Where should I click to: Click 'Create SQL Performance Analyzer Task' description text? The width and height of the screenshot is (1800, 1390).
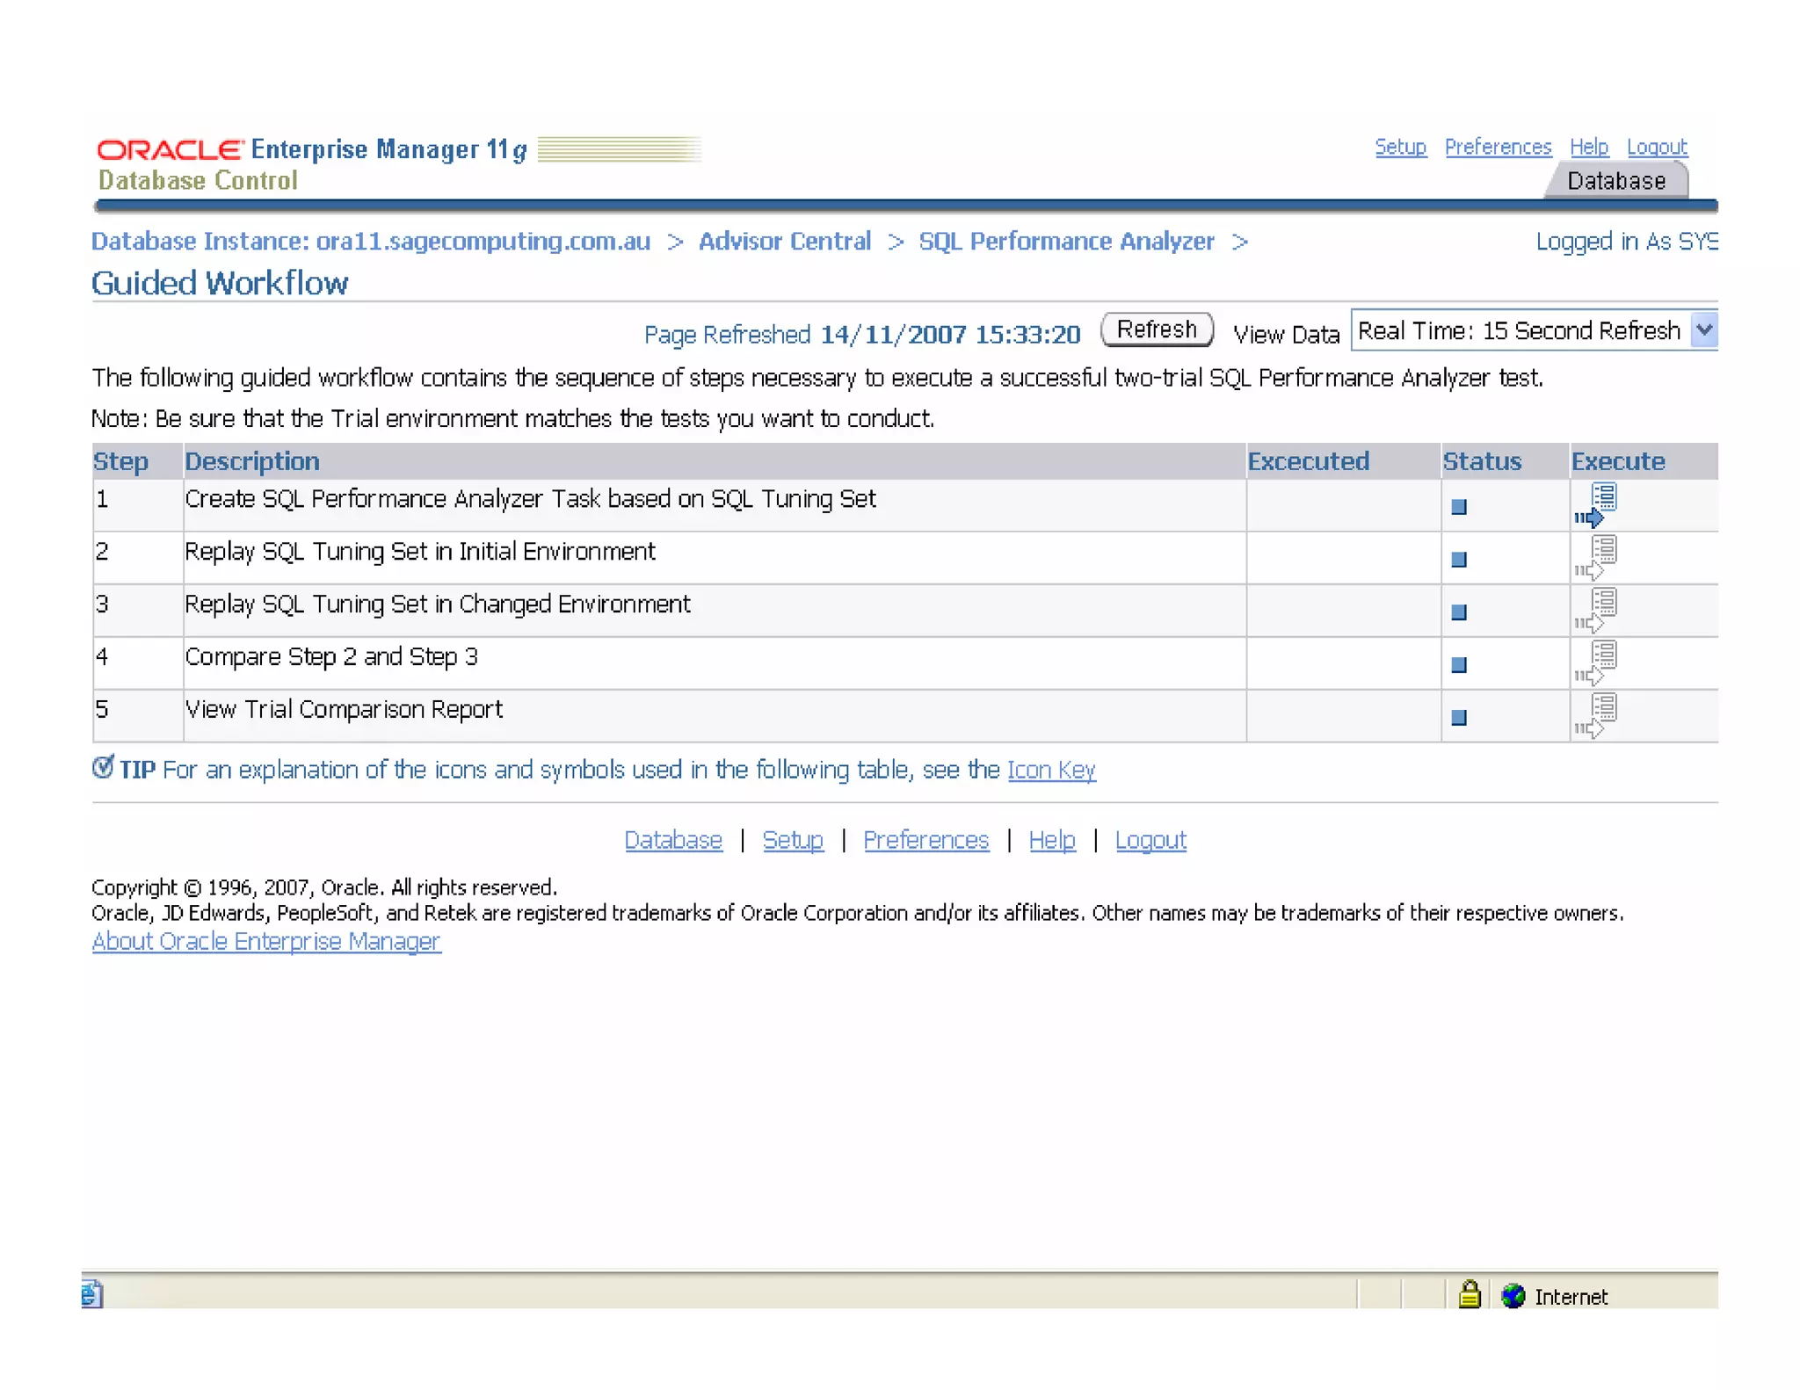530,499
